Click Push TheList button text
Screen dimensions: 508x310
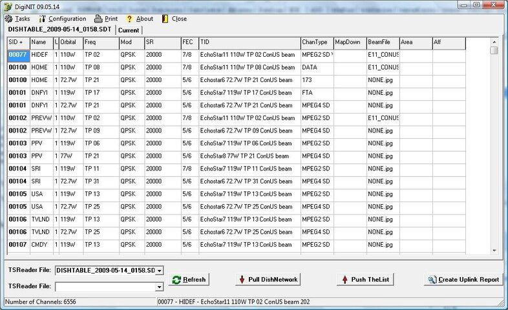click(370, 280)
